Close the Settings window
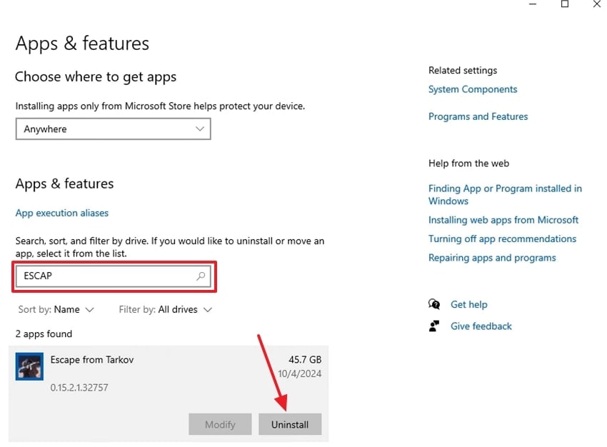Screen dimensions: 607x447 coord(596,4)
